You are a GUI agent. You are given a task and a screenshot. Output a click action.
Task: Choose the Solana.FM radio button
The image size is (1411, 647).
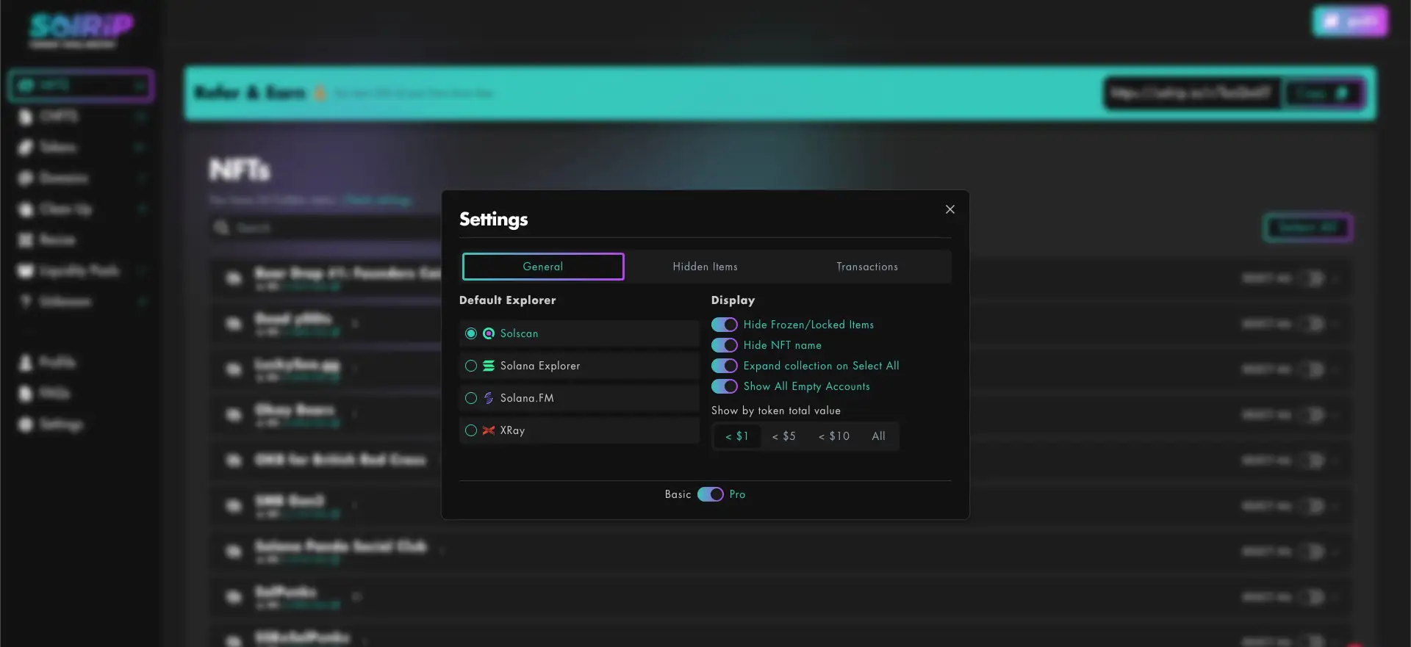[x=471, y=398]
